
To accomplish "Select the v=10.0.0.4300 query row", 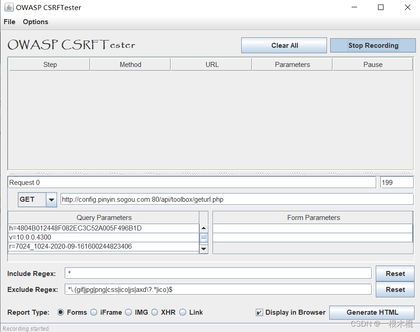I will pyautogui.click(x=104, y=237).
